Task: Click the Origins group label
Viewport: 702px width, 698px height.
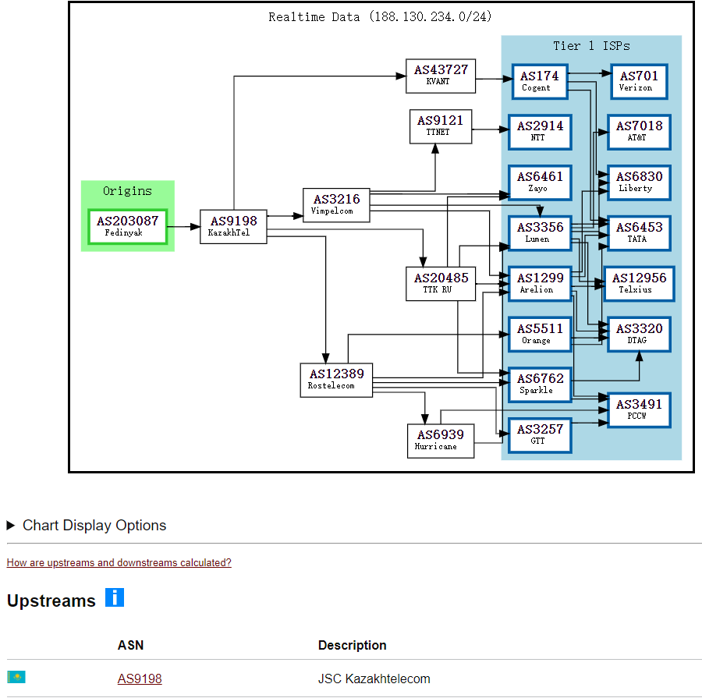Action: pos(128,191)
